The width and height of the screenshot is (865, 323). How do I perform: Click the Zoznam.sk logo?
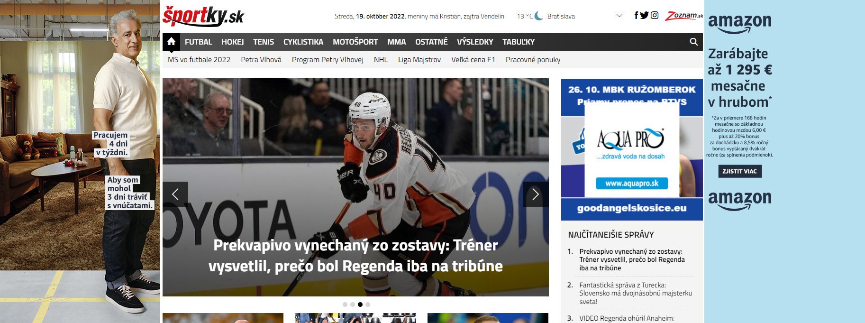coord(683,16)
